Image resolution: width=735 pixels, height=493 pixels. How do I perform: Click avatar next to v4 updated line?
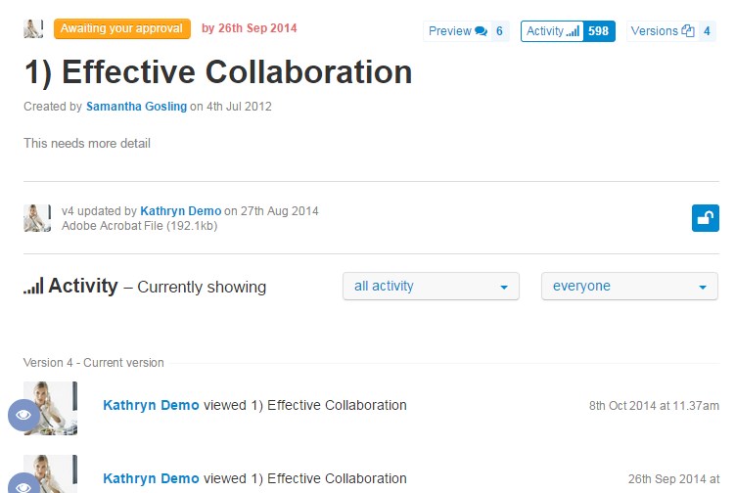tap(37, 218)
